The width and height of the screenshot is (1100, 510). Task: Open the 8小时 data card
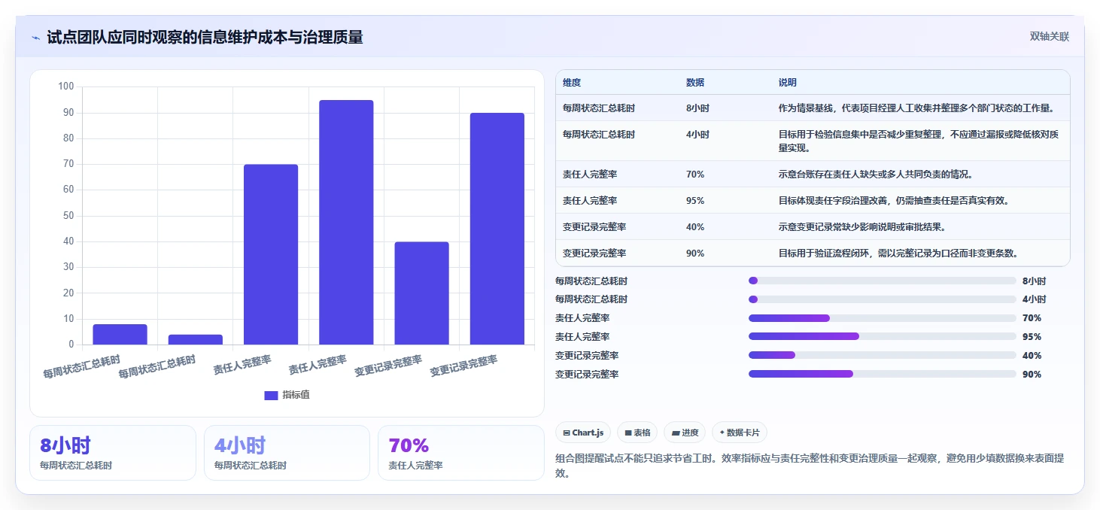113,453
